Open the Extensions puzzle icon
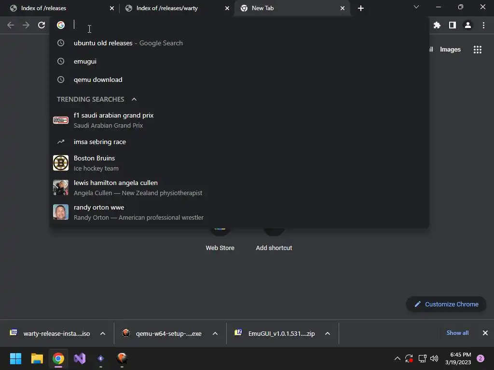The image size is (494, 370). pos(437,25)
